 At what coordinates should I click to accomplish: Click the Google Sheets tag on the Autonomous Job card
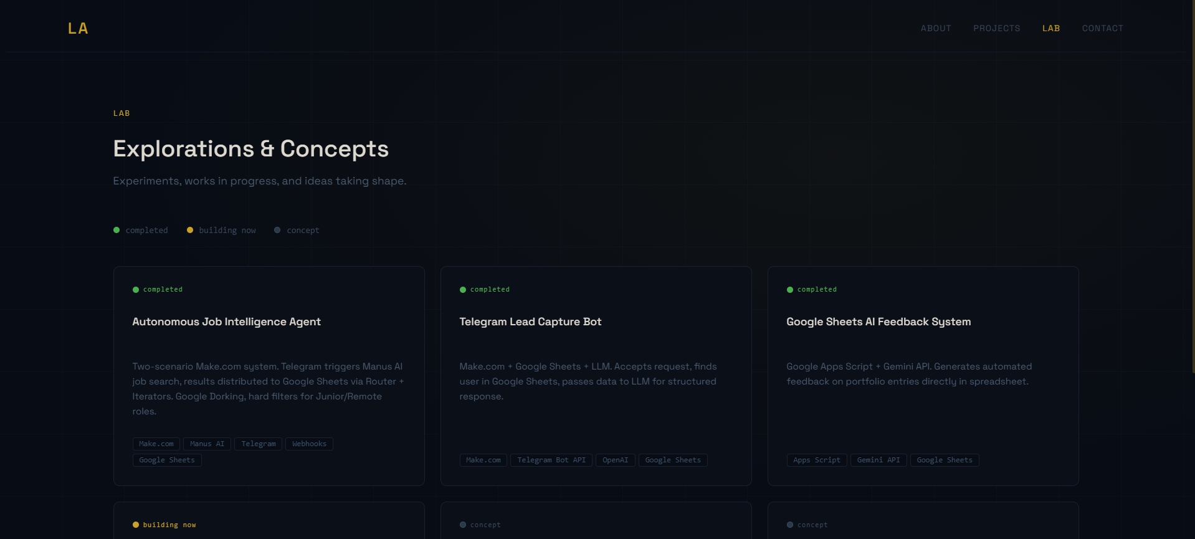pos(167,460)
